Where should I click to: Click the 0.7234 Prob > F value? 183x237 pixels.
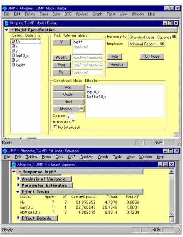point(133,212)
